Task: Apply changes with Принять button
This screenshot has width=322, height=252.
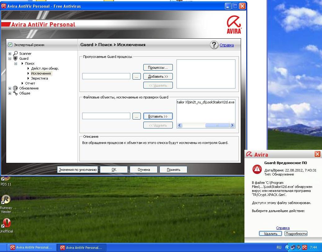Action: click(173, 170)
